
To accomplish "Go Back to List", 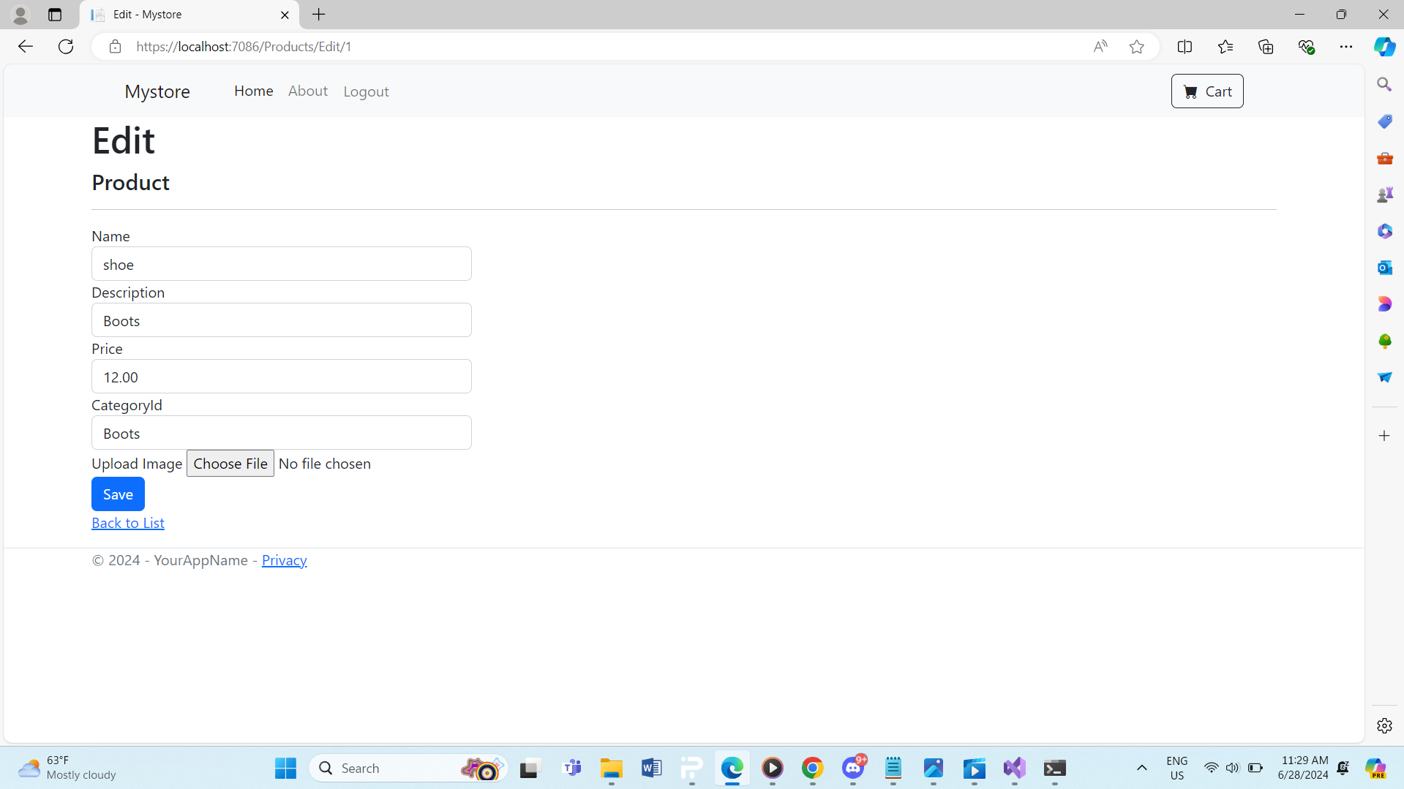I will 128,523.
